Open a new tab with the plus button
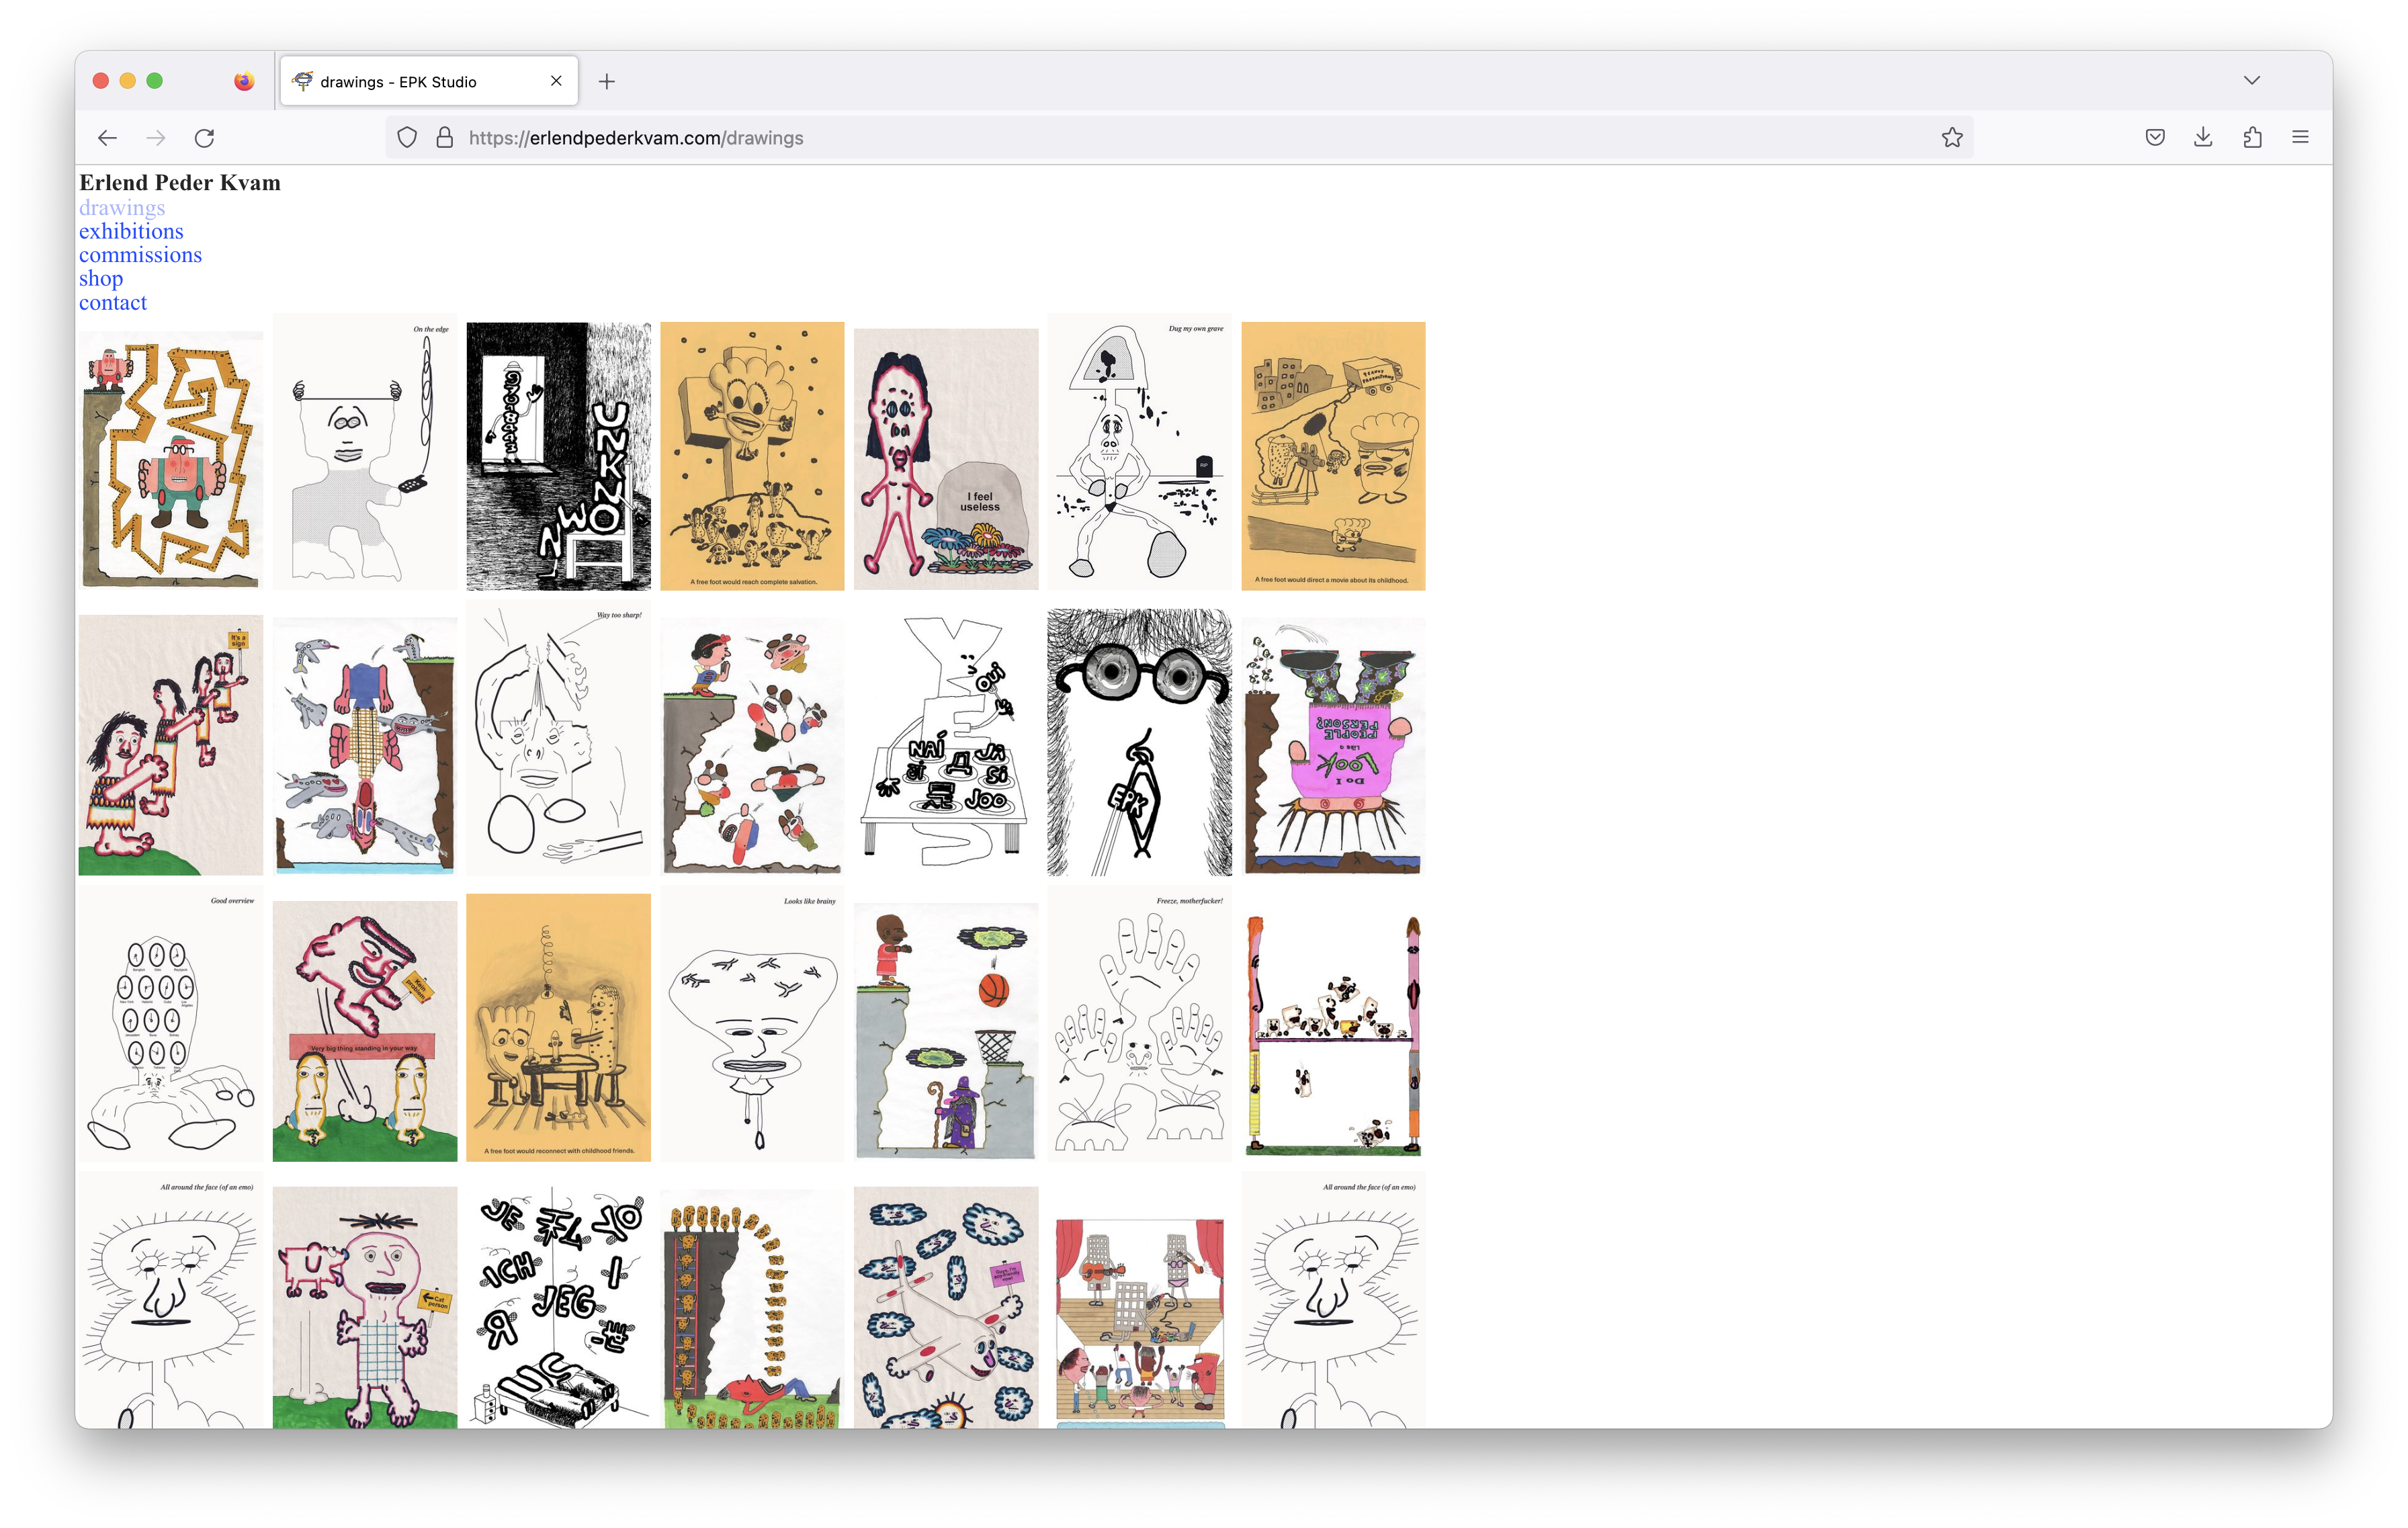Viewport: 2408px width, 1528px height. (607, 82)
